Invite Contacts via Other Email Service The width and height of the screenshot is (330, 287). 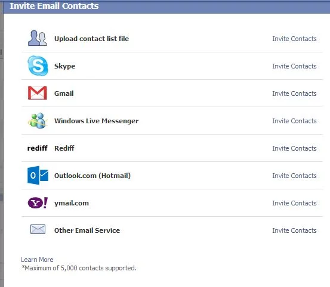(294, 230)
